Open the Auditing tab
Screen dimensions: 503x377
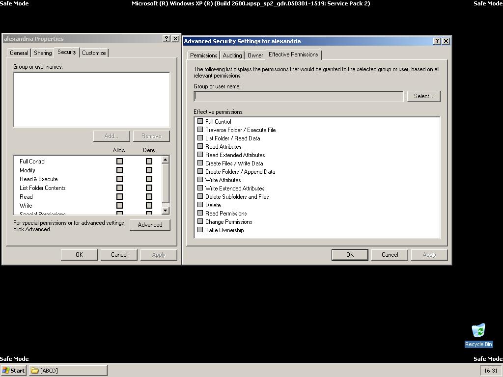[232, 55]
